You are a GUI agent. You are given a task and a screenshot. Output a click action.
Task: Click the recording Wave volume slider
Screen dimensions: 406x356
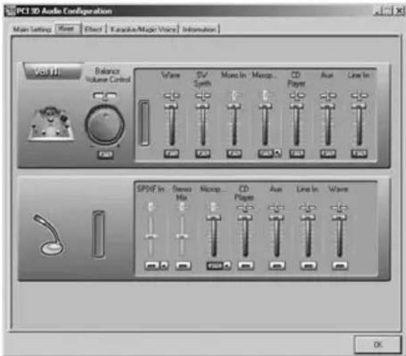339,236
